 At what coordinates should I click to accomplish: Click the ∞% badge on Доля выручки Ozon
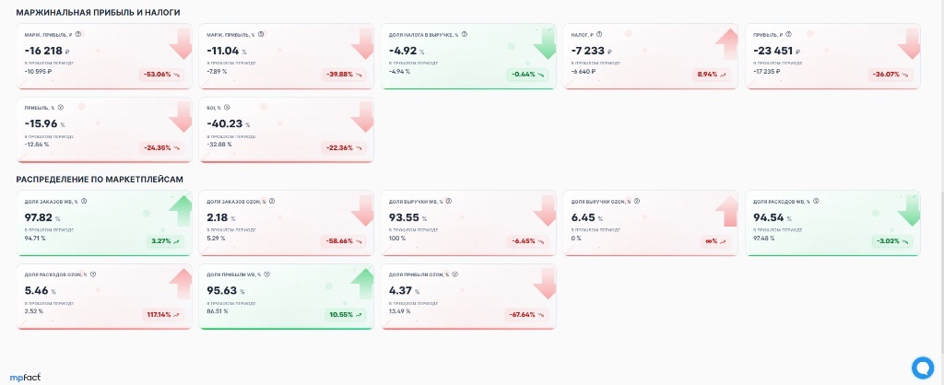click(x=714, y=242)
